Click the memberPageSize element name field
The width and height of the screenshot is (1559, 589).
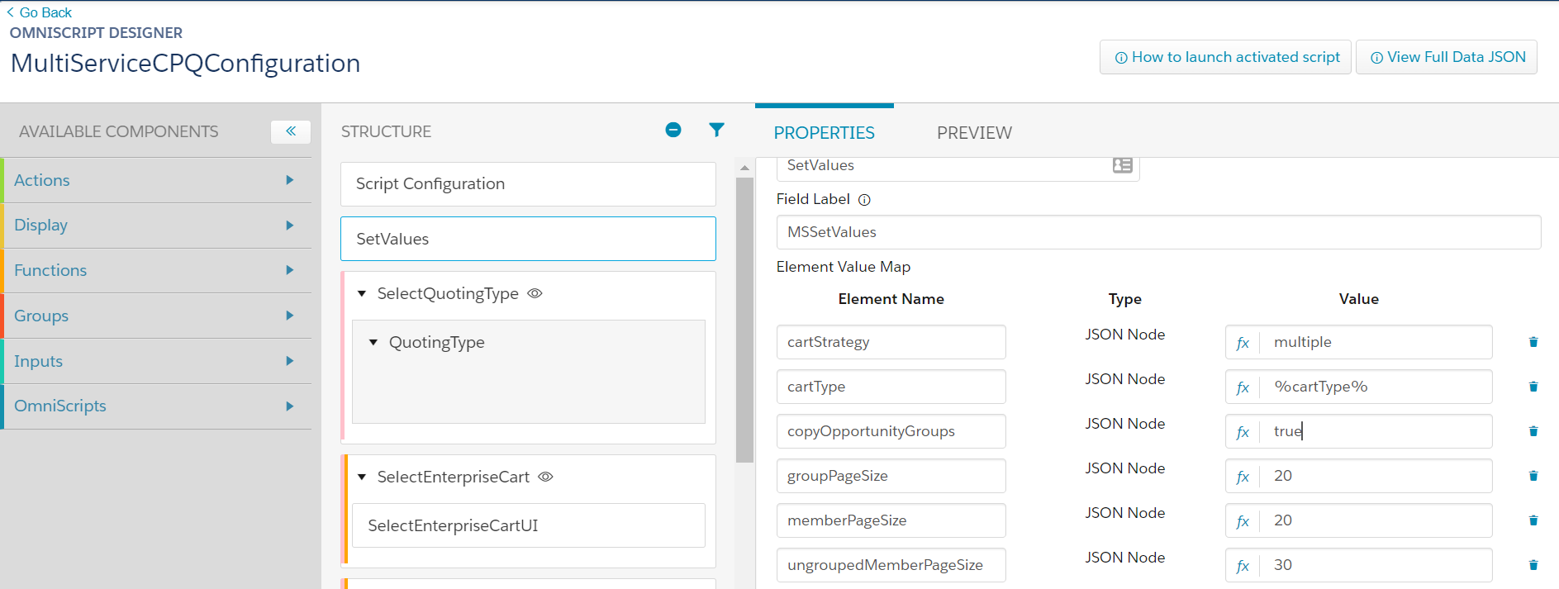coord(891,520)
